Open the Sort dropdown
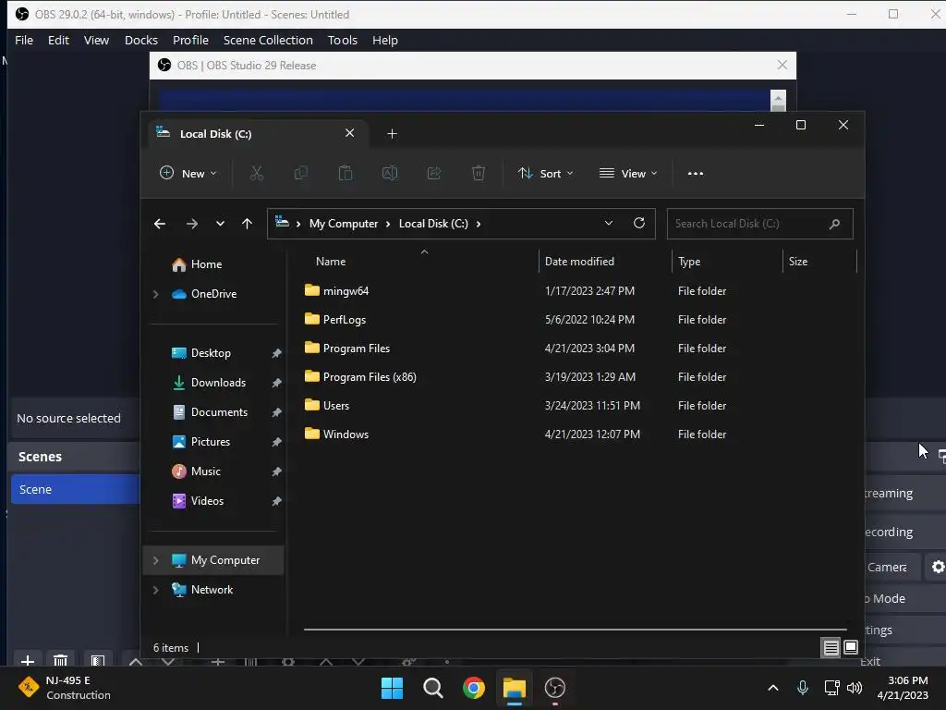The image size is (946, 710). point(545,173)
